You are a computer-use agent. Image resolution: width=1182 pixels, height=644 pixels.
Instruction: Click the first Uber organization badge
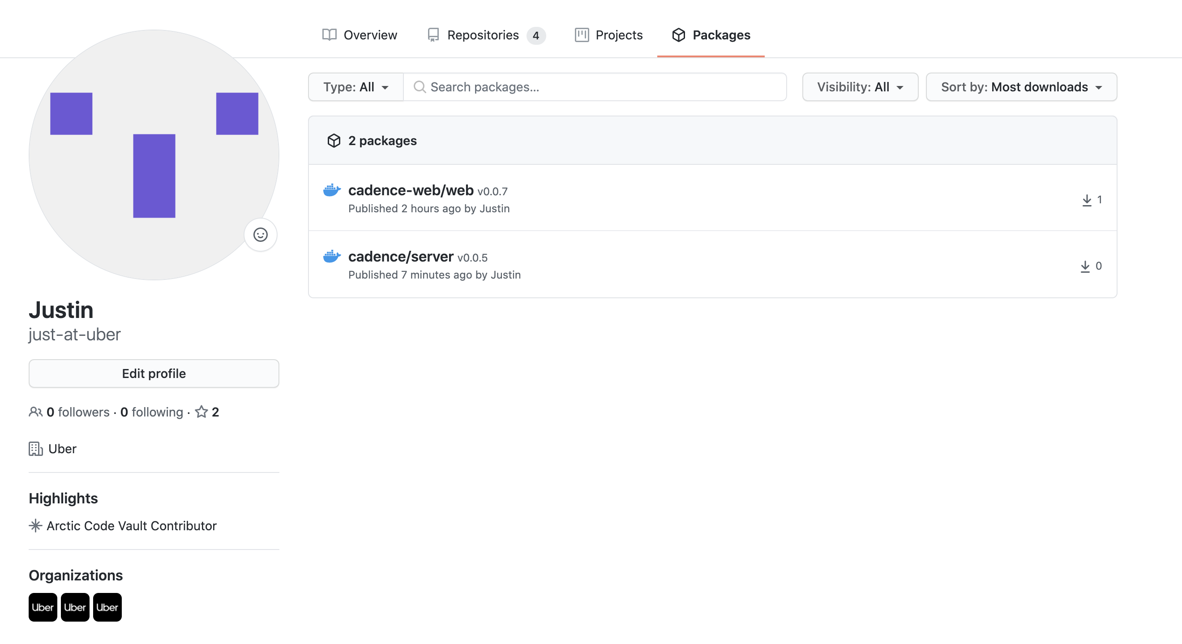point(43,607)
